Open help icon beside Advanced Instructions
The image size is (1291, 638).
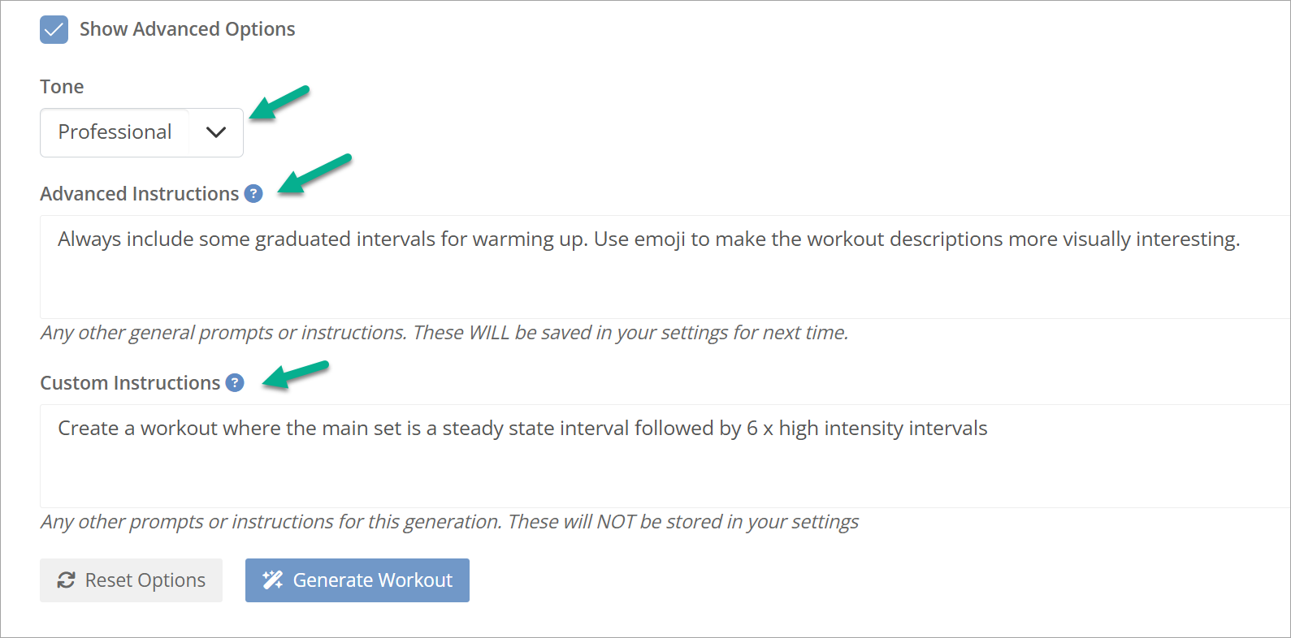(253, 194)
